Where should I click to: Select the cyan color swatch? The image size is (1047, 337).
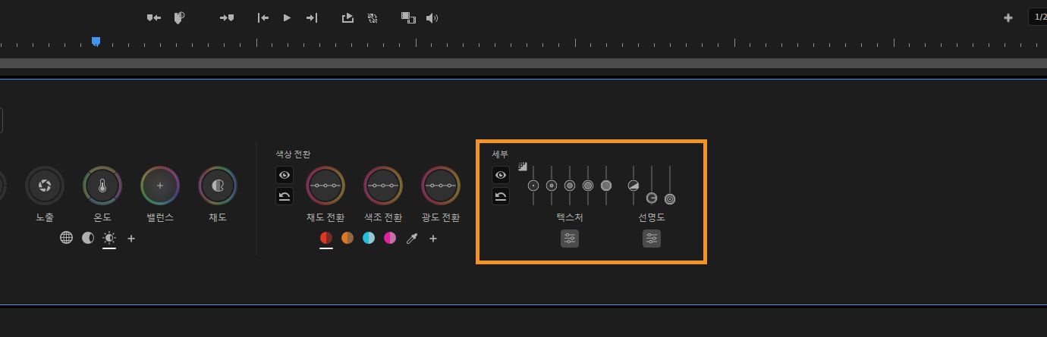pyautogui.click(x=369, y=238)
